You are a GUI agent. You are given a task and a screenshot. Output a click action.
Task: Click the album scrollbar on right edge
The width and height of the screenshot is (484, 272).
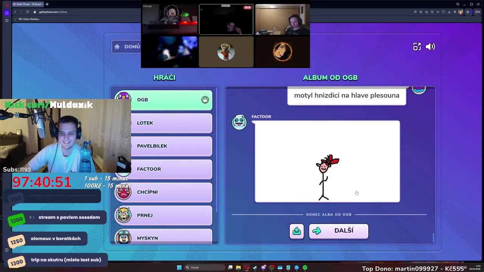coord(433,238)
